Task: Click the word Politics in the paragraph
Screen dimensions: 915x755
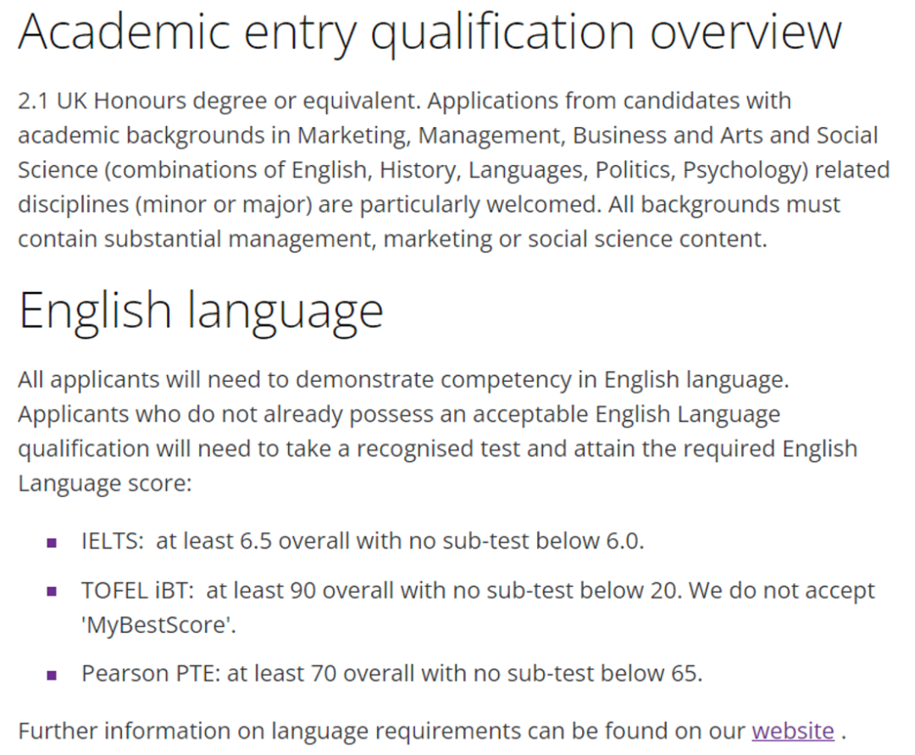Action: (635, 170)
